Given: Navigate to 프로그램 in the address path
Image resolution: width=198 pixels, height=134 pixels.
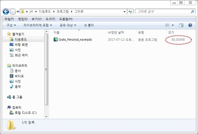Looking at the screenshot, I should 63,12.
